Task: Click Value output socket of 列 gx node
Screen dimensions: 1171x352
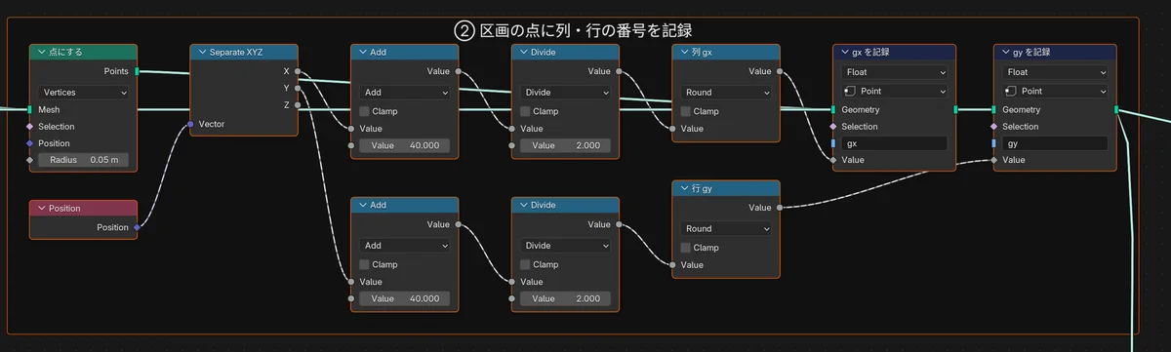Action: coord(781,71)
